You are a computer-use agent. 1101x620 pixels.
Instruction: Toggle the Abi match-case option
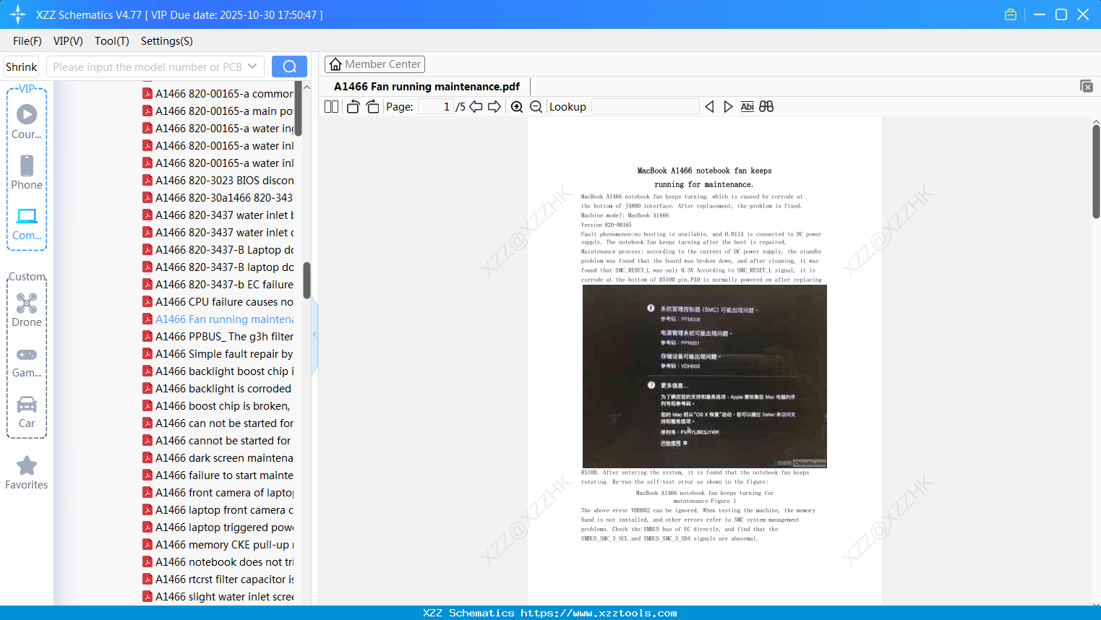(747, 107)
